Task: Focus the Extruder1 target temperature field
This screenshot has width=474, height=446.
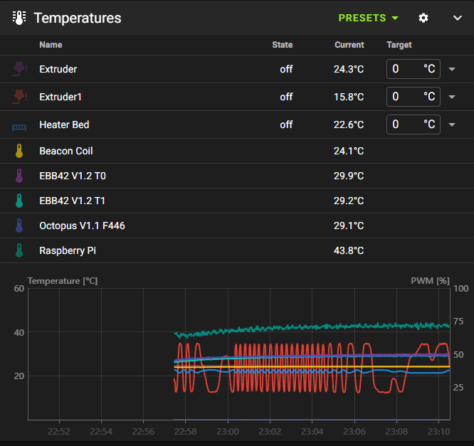Action: pyautogui.click(x=413, y=97)
